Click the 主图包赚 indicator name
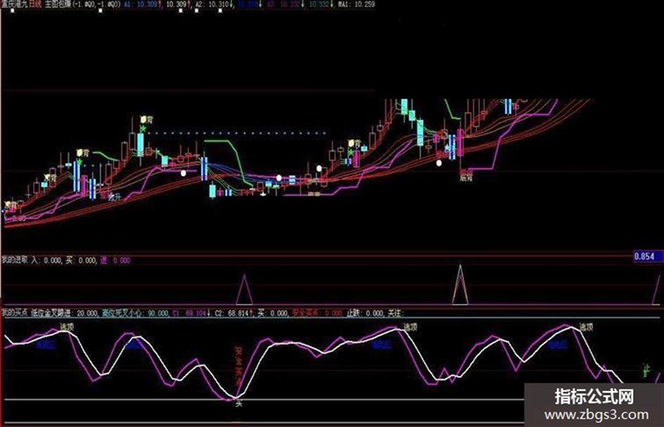The width and height of the screenshot is (664, 427). 57,4
